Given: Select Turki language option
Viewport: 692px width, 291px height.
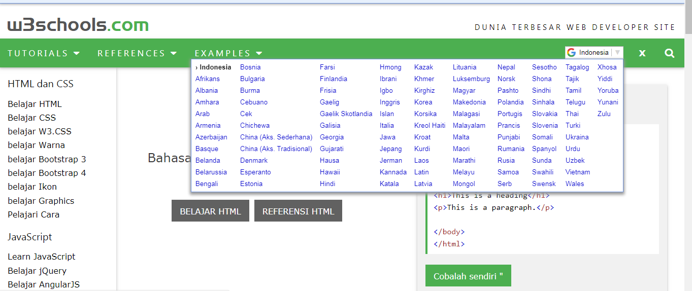Looking at the screenshot, I should (x=573, y=125).
